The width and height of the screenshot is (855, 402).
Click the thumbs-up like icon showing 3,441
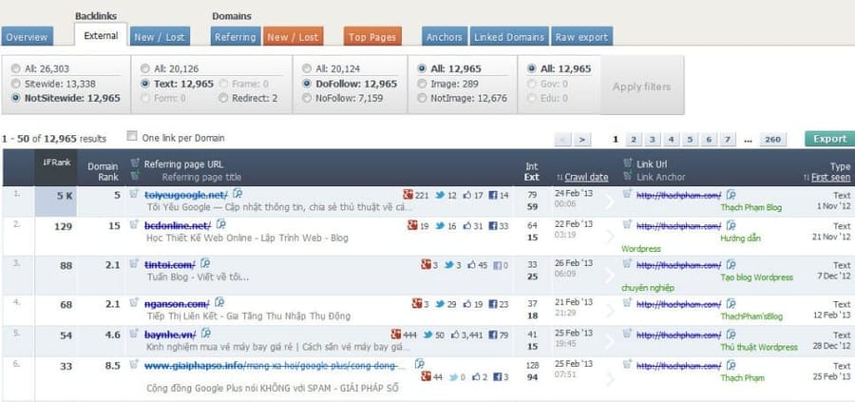(x=455, y=335)
